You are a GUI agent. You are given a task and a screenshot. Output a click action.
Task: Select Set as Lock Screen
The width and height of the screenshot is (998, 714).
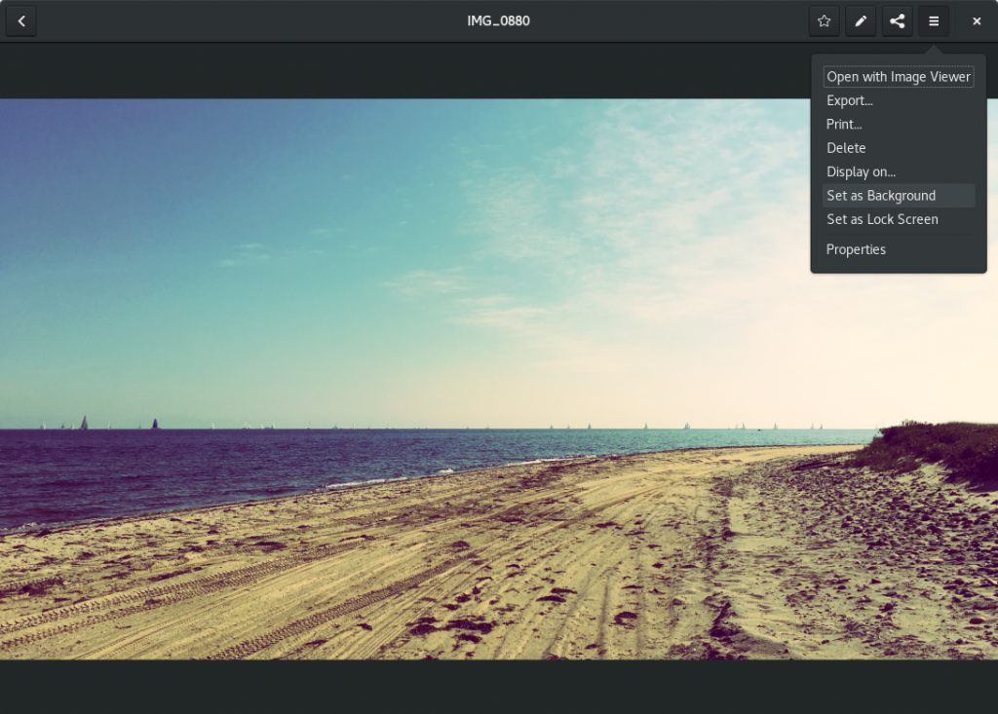882,219
